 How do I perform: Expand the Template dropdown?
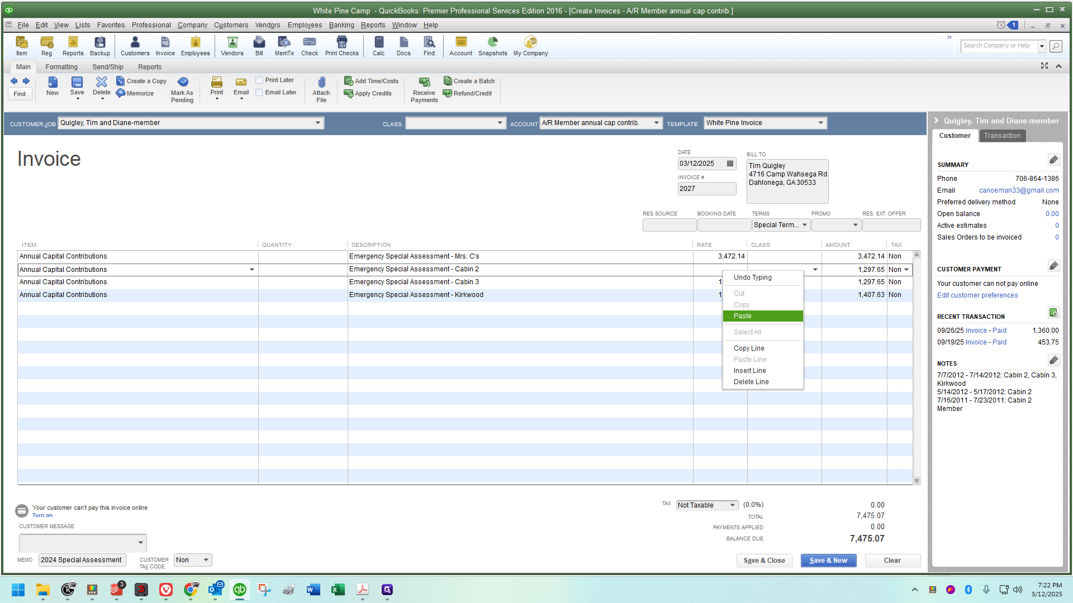[x=821, y=123]
